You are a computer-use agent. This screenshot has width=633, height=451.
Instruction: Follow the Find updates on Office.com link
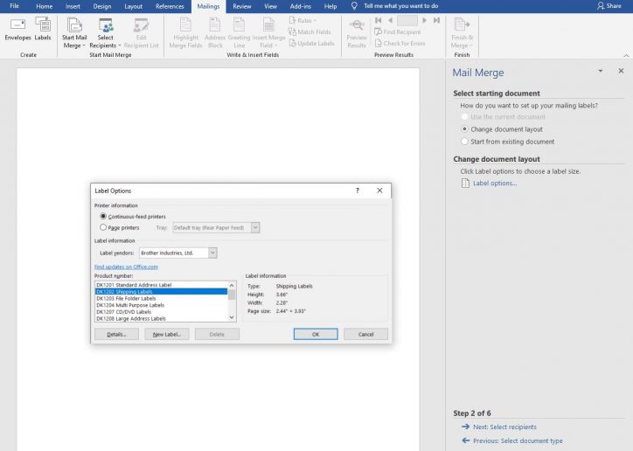point(126,267)
